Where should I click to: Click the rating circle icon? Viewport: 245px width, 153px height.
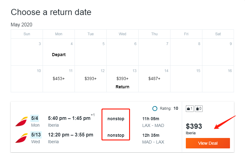pos(155,109)
